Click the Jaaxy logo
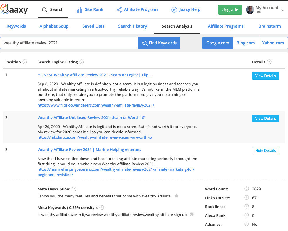Screen dimensions: 288x231 pyautogui.click(x=14, y=9)
